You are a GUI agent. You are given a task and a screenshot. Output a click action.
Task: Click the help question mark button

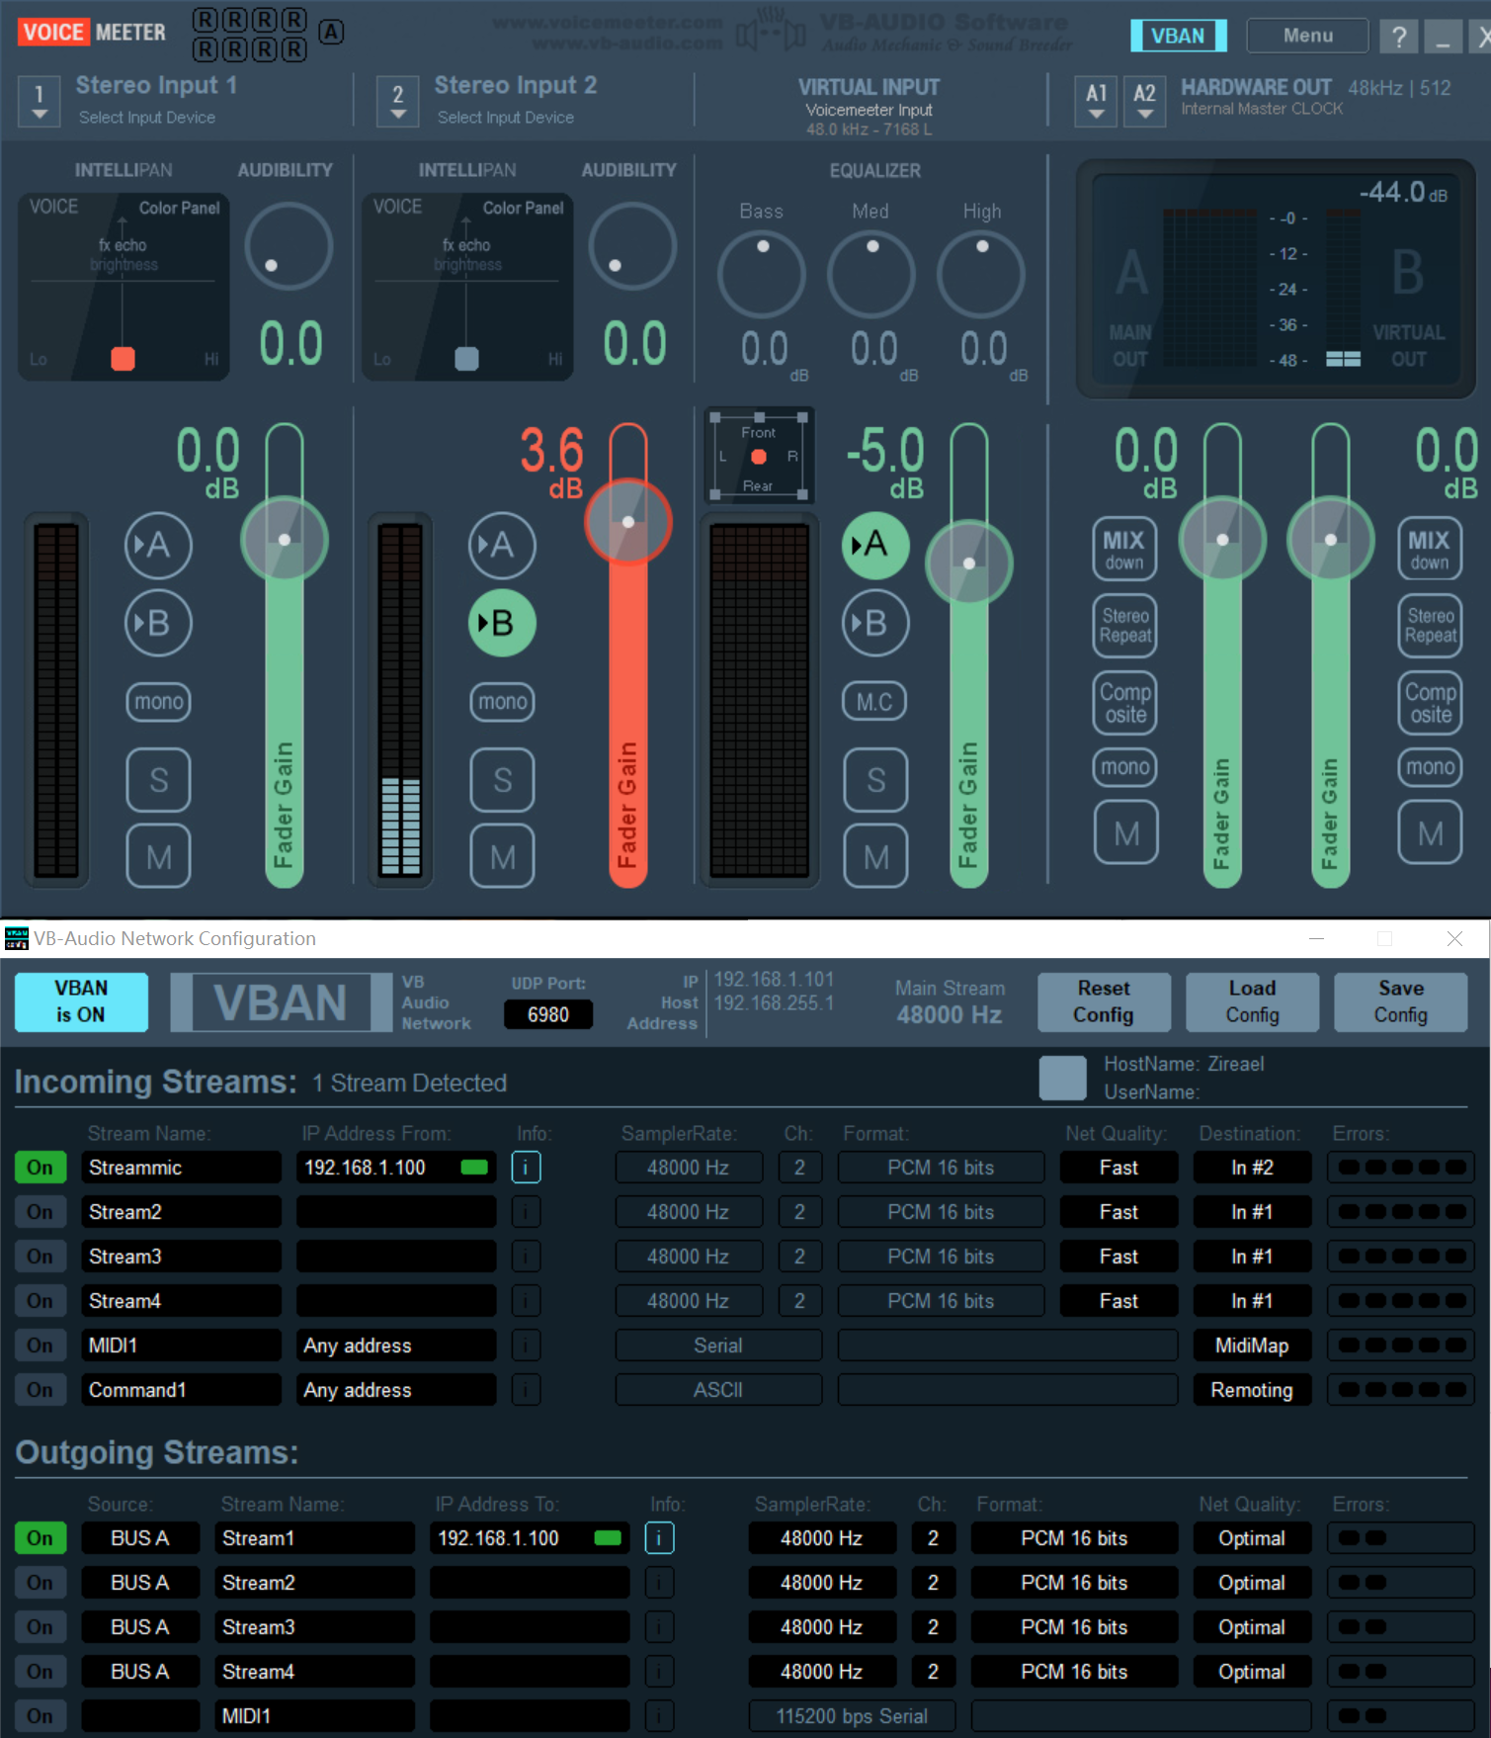1398,37
